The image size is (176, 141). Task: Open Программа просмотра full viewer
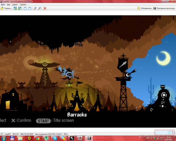coord(164,8)
